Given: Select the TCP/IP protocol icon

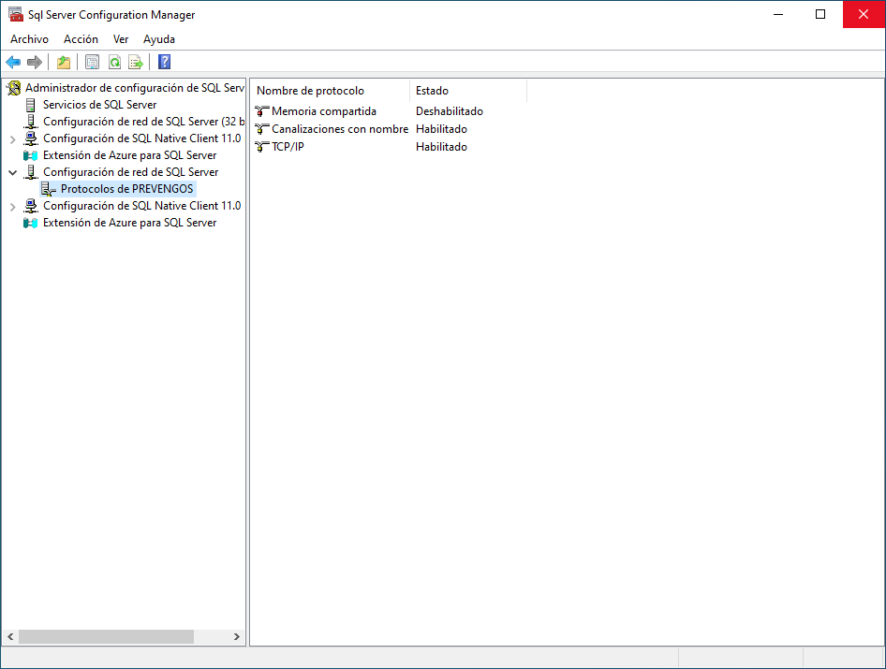Looking at the screenshot, I should (262, 147).
